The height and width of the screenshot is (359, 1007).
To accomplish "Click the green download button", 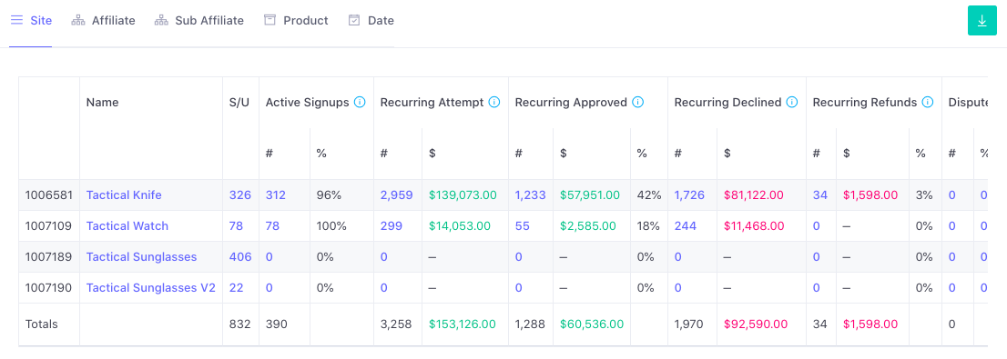I will pos(982,21).
